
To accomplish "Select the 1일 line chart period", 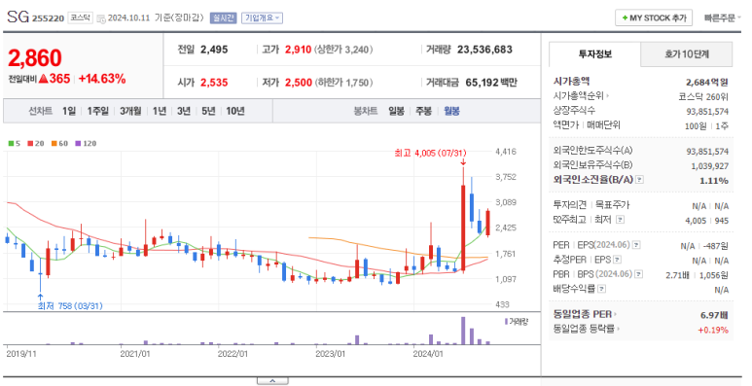I will [x=68, y=111].
